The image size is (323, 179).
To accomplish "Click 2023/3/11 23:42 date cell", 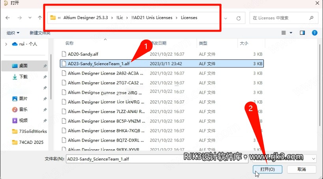I will pyautogui.click(x=166, y=64).
